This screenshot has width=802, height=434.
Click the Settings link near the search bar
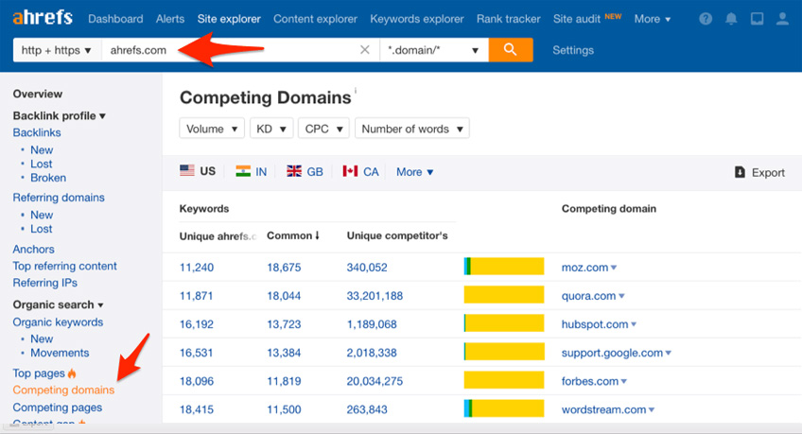pyautogui.click(x=573, y=50)
